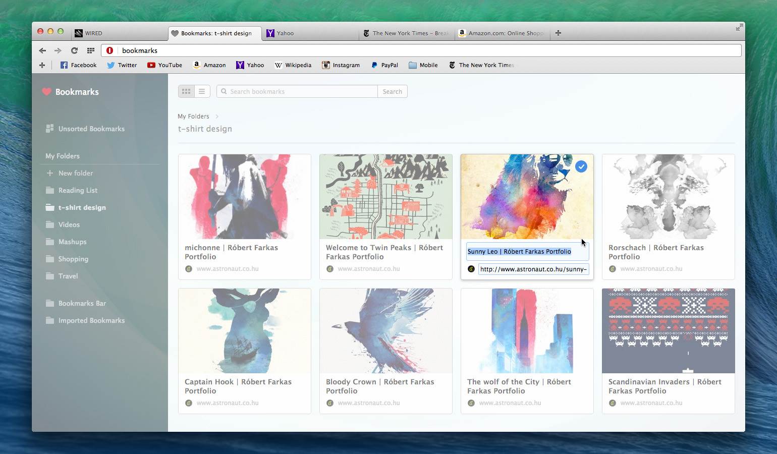Open the Mobile folder on bookmarks bar
This screenshot has height=454, width=777.
point(423,65)
